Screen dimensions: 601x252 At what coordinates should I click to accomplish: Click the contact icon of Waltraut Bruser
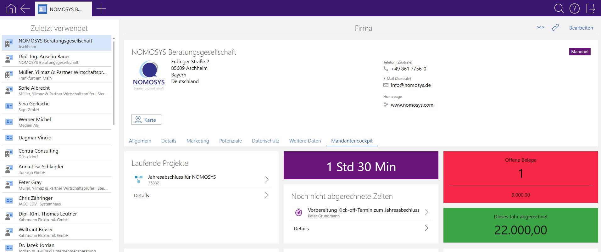click(x=9, y=232)
